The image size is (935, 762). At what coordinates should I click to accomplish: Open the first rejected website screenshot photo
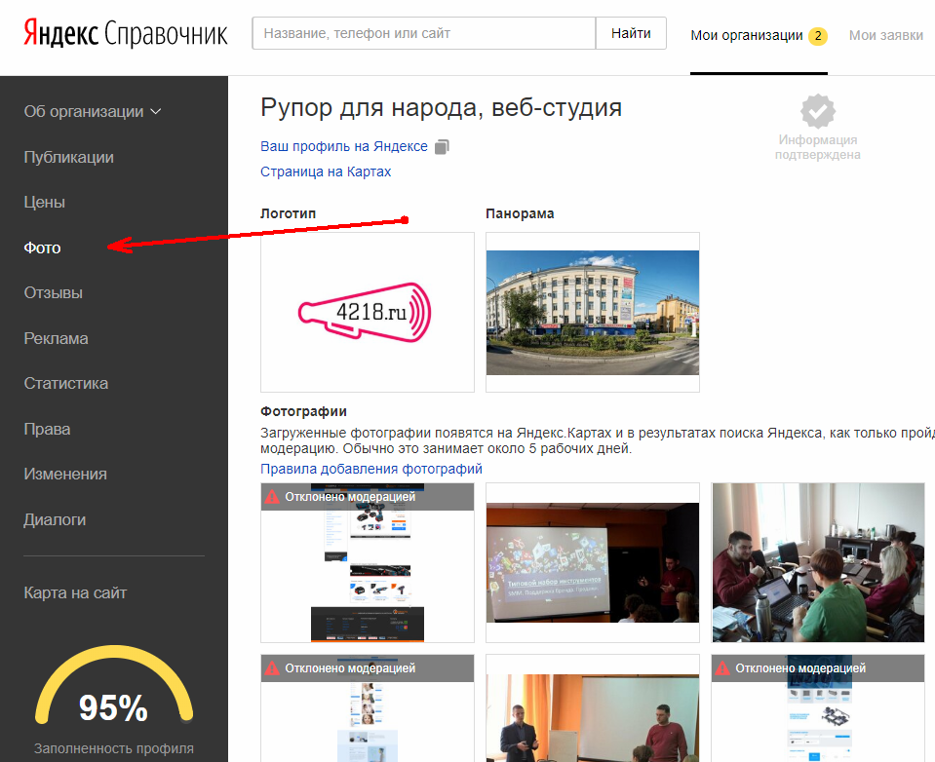[x=368, y=562]
